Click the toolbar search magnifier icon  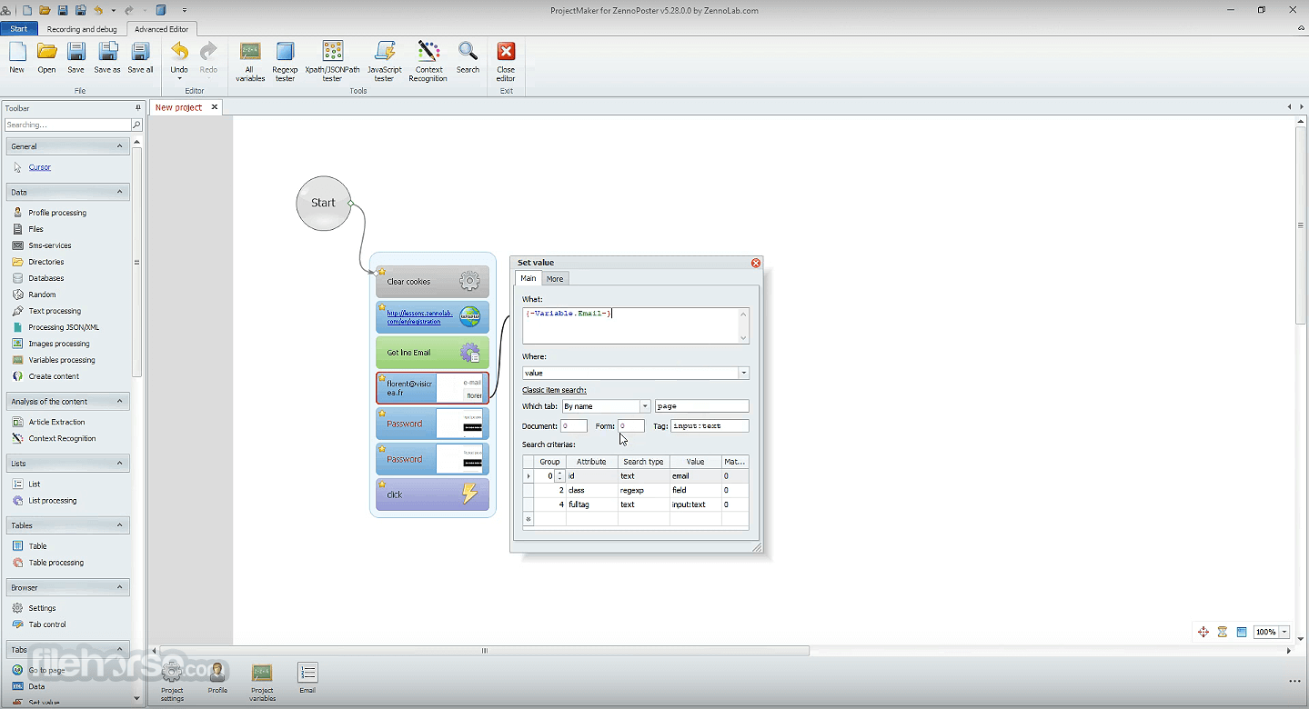[x=136, y=125]
